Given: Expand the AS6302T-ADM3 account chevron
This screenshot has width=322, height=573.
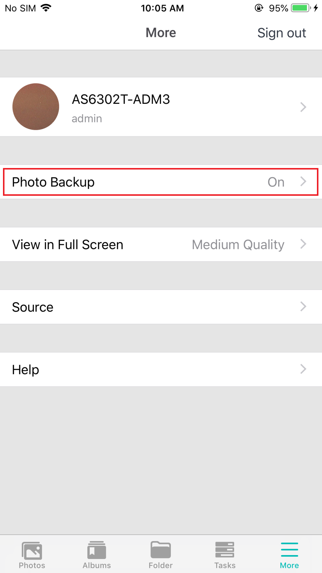Looking at the screenshot, I should (x=303, y=107).
